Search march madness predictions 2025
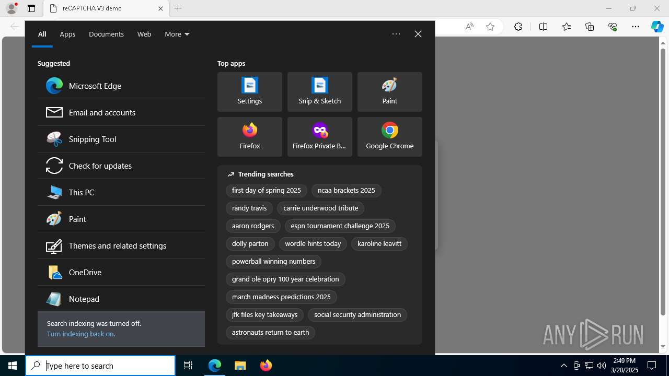This screenshot has height=376, width=669. 281,297
